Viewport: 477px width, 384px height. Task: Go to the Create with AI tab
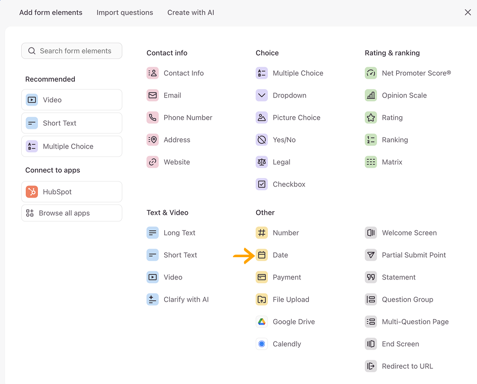click(190, 13)
